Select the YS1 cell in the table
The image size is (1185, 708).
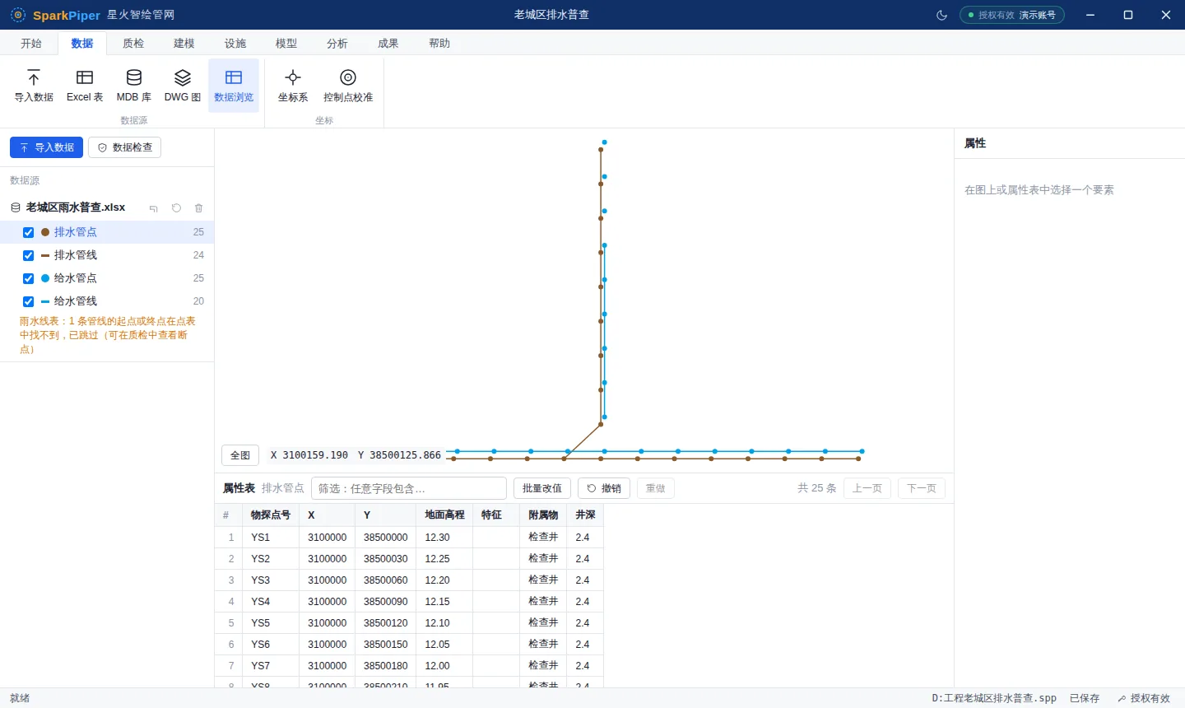pyautogui.click(x=271, y=538)
